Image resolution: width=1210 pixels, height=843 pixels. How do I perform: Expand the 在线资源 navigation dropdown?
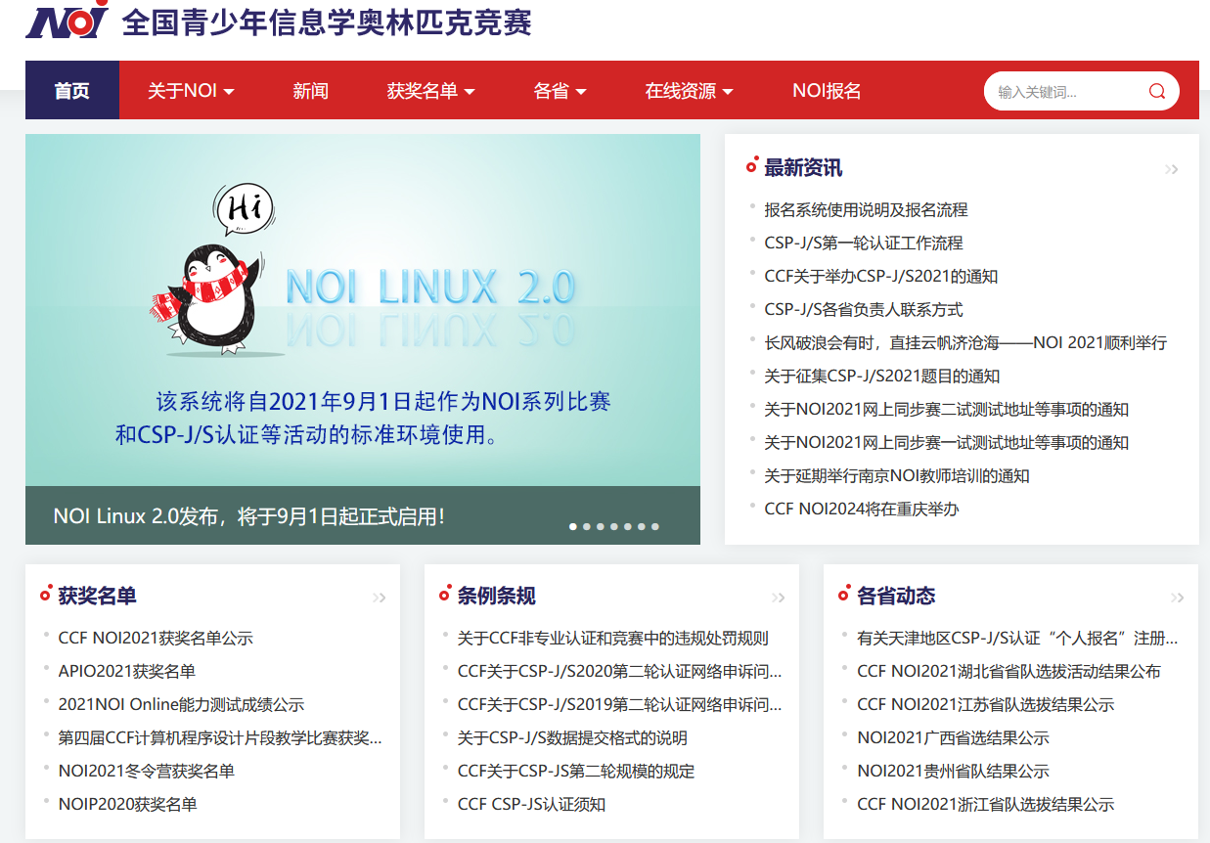tap(689, 91)
